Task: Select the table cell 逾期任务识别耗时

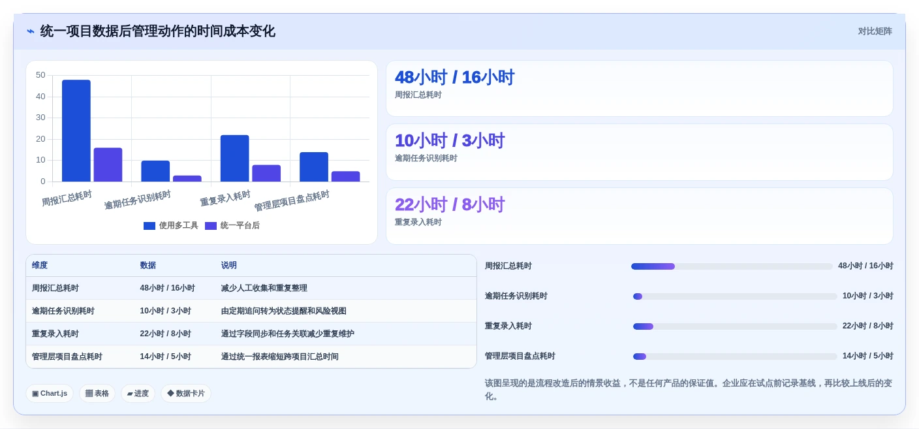Action: 63,311
